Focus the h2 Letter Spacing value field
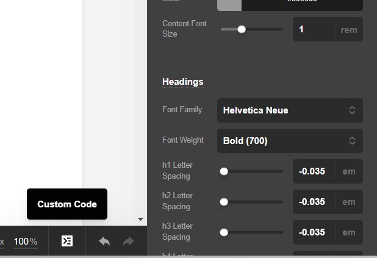Image resolution: width=377 pixels, height=258 pixels. pyautogui.click(x=314, y=202)
